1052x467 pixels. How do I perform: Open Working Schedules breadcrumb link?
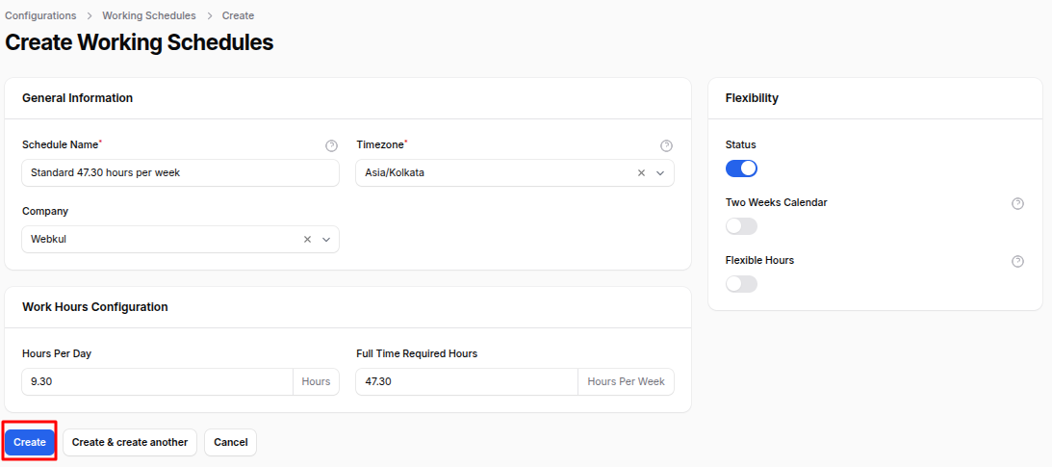(x=148, y=16)
